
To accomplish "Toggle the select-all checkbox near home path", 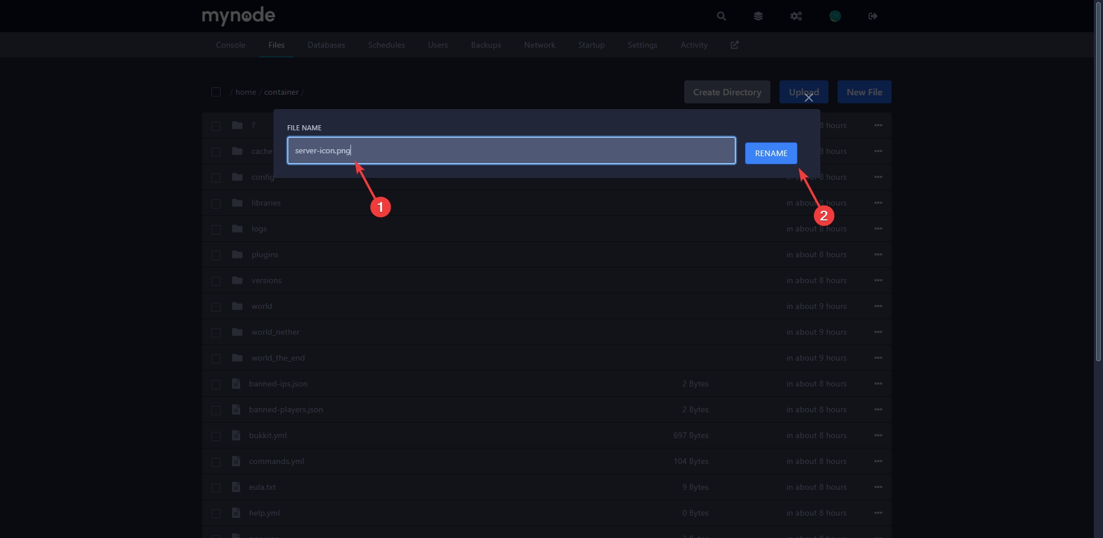I will coord(216,92).
